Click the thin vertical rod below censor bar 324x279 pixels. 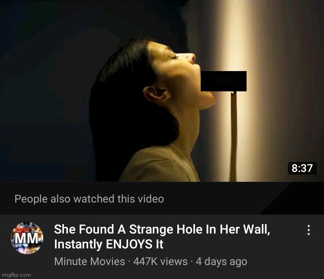[x=234, y=136]
